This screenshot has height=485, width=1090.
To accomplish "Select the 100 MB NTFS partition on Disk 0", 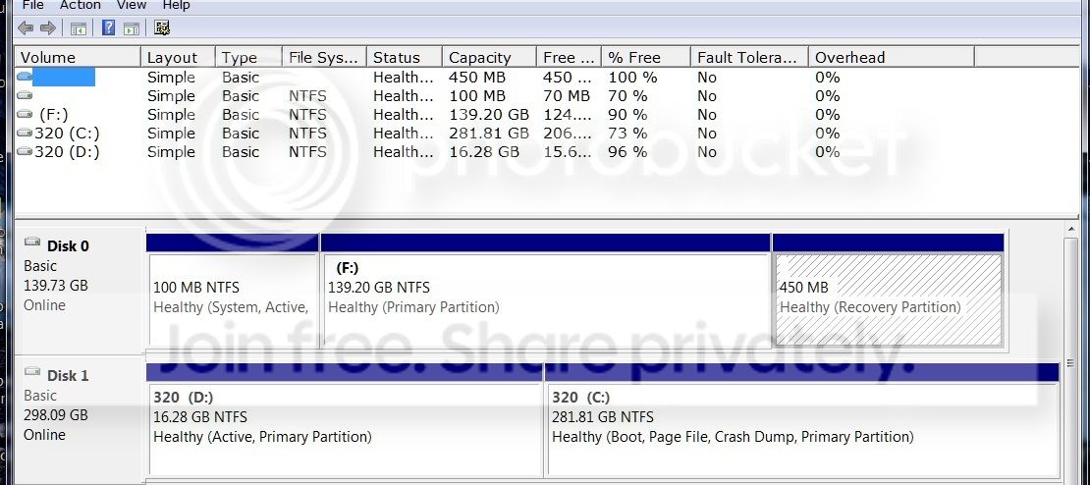I will (233, 290).
